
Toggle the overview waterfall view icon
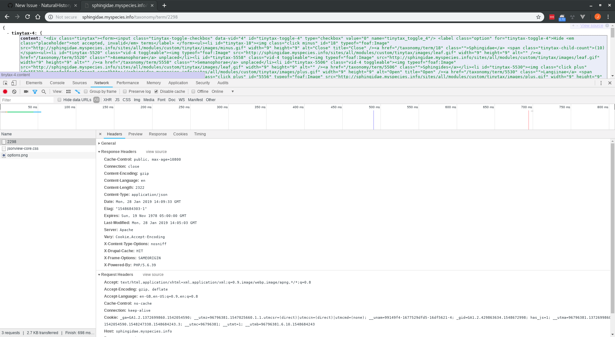point(77,92)
